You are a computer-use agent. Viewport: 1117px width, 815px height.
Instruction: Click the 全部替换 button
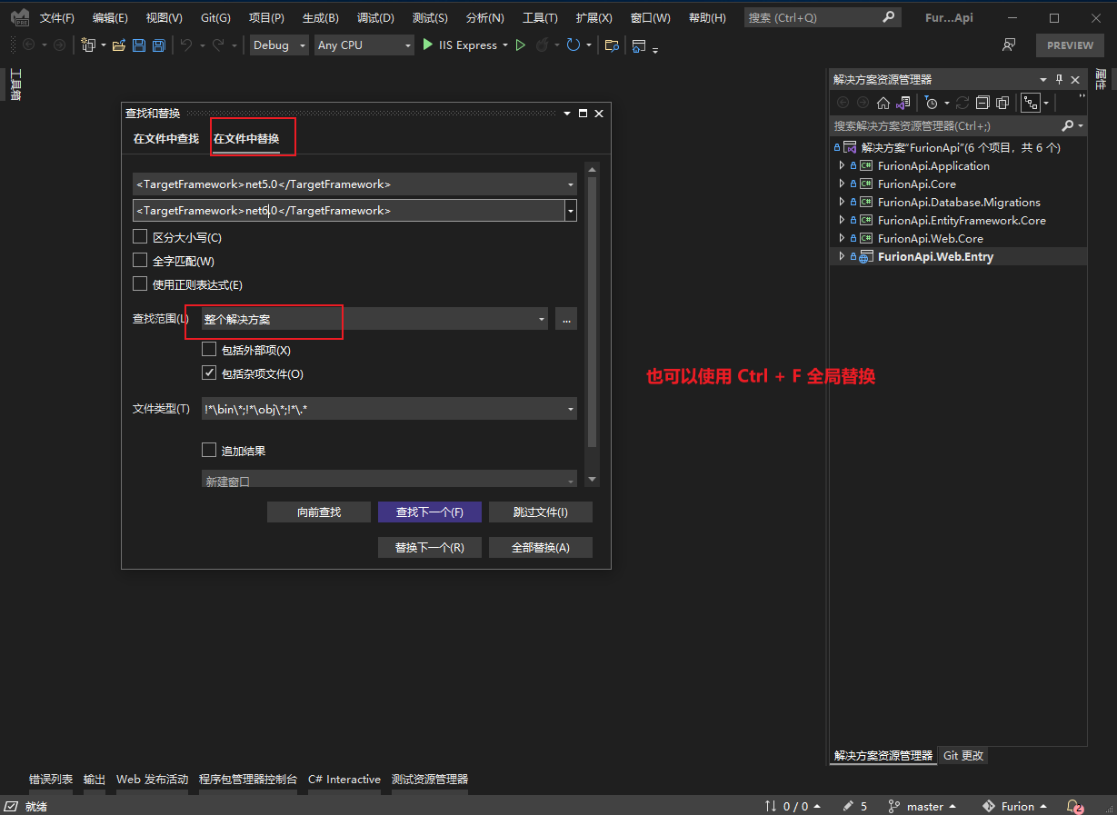tap(540, 548)
